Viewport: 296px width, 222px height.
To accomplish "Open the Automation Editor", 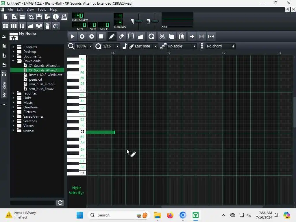I will [x=31, y=26].
